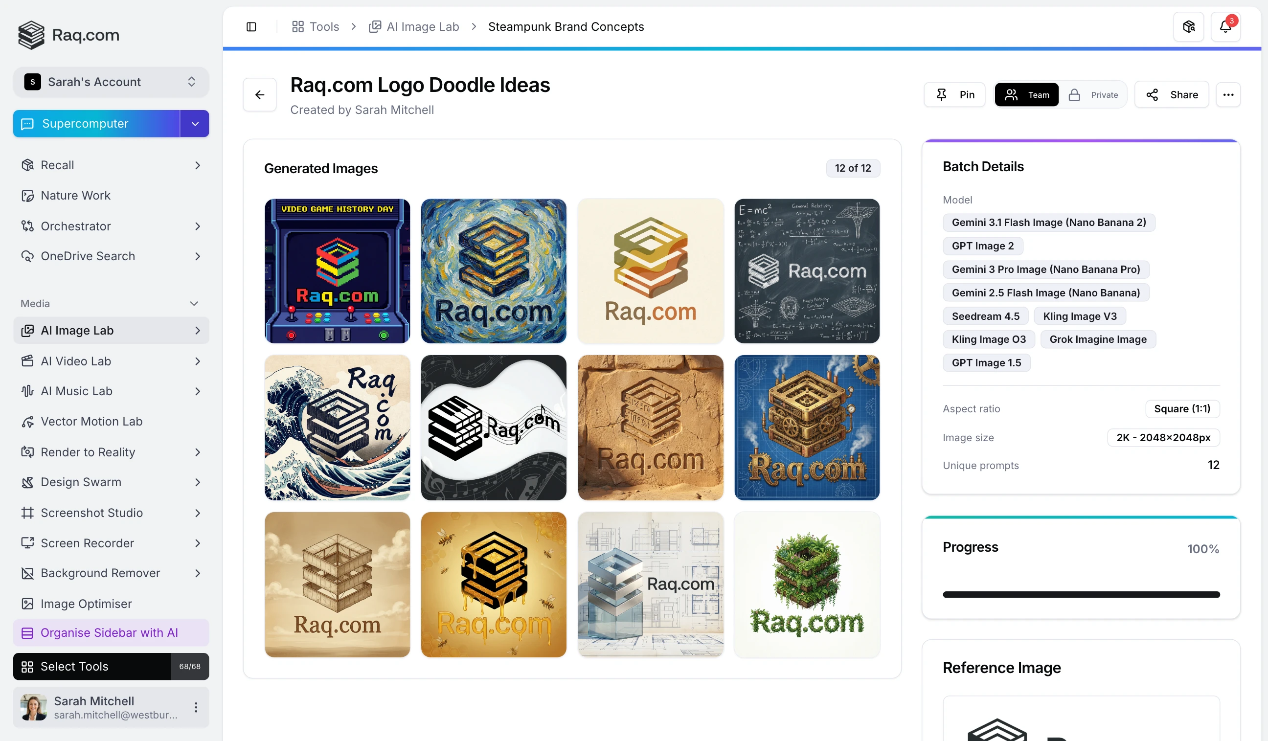Click the Image Optimiser icon
Image resolution: width=1268 pixels, height=741 pixels.
[x=27, y=604]
